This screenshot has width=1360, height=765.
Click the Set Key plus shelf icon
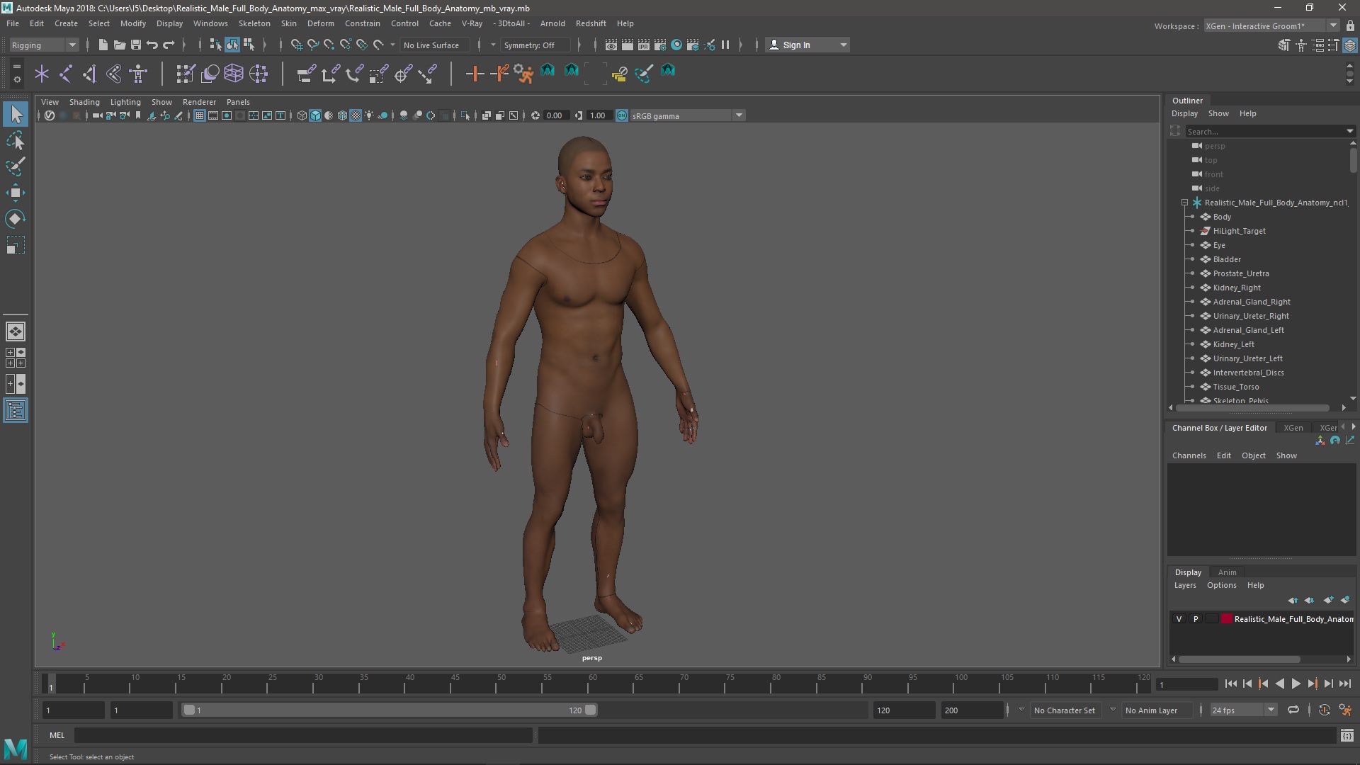475,73
